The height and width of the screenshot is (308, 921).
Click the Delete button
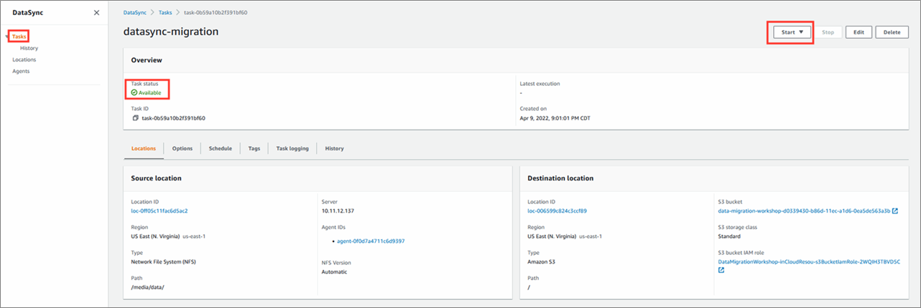892,32
